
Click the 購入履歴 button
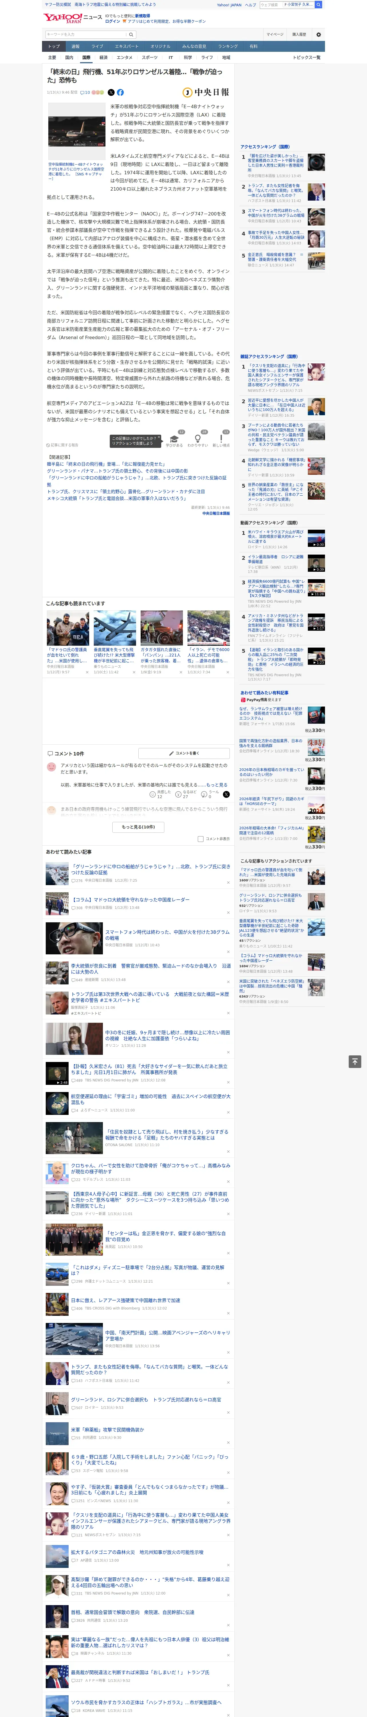click(299, 35)
